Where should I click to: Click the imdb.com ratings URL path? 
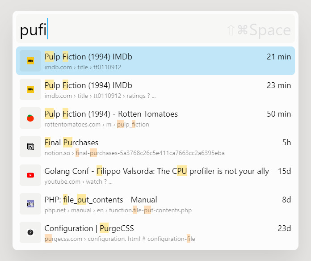click(x=100, y=96)
